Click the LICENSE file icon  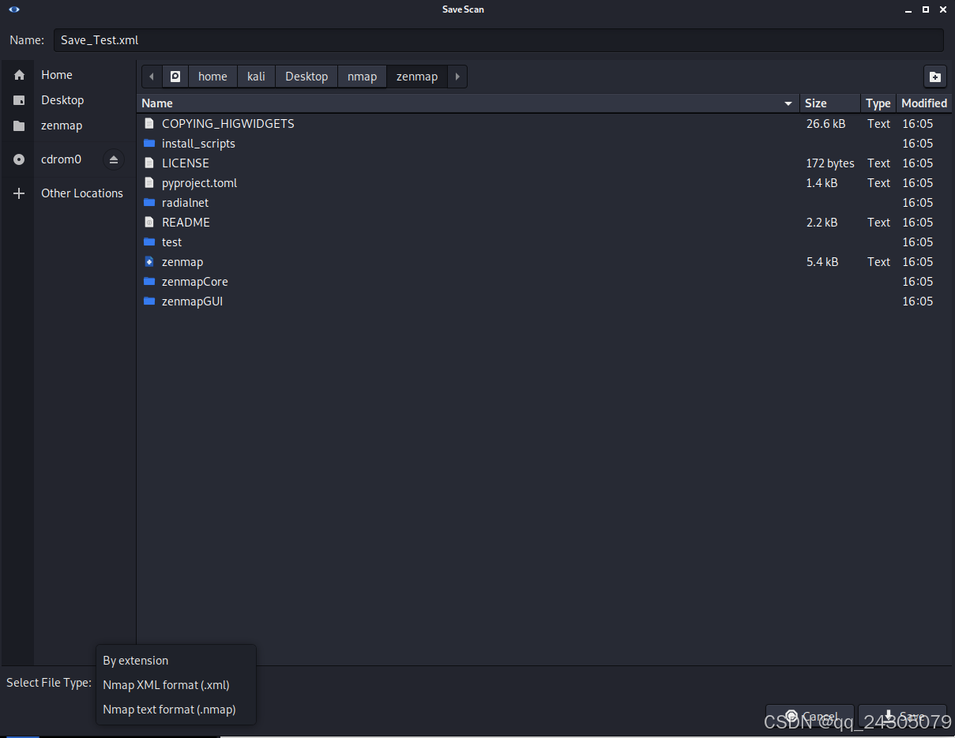point(149,163)
